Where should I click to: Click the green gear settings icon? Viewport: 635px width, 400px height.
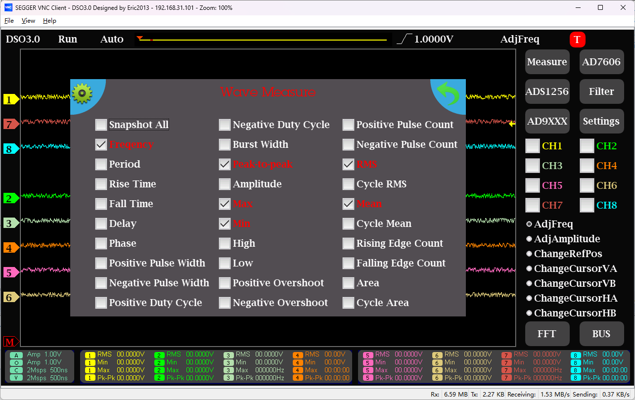(83, 93)
